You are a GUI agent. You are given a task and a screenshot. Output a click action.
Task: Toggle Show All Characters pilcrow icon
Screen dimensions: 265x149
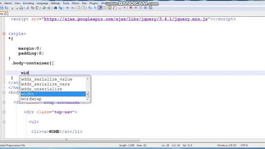(x=95, y=8)
